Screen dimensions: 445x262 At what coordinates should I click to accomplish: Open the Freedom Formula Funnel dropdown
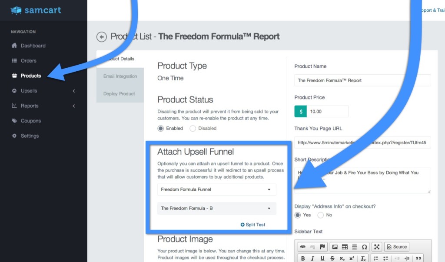pos(217,189)
